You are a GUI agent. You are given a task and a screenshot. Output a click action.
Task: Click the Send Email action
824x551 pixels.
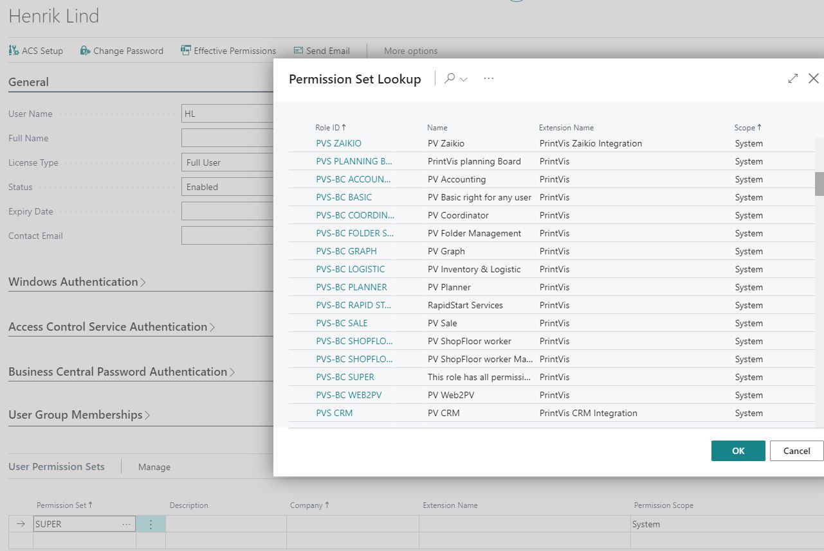[x=322, y=50]
